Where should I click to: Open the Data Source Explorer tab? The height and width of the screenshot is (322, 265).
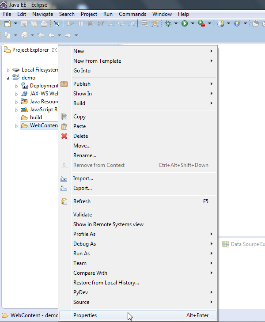tap(243, 244)
